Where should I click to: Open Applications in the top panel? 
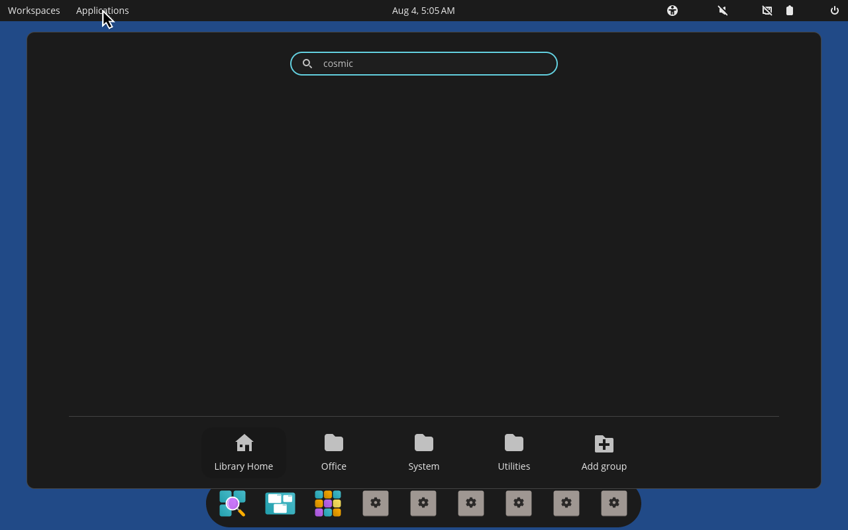coord(103,11)
